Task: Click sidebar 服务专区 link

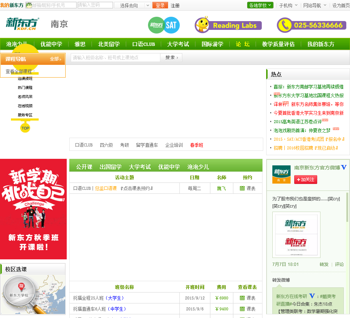Action: click(25, 115)
